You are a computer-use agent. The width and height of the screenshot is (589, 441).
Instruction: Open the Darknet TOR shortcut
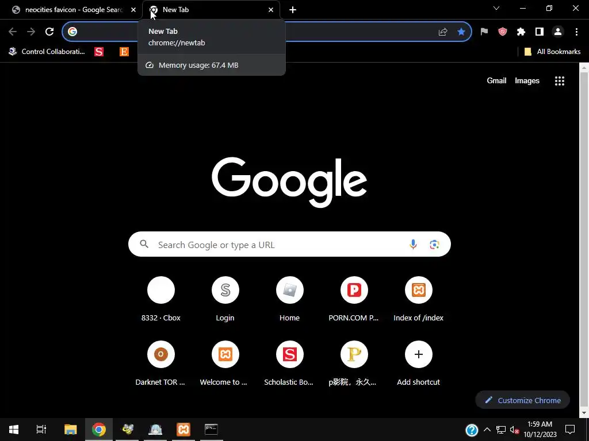[x=161, y=363]
